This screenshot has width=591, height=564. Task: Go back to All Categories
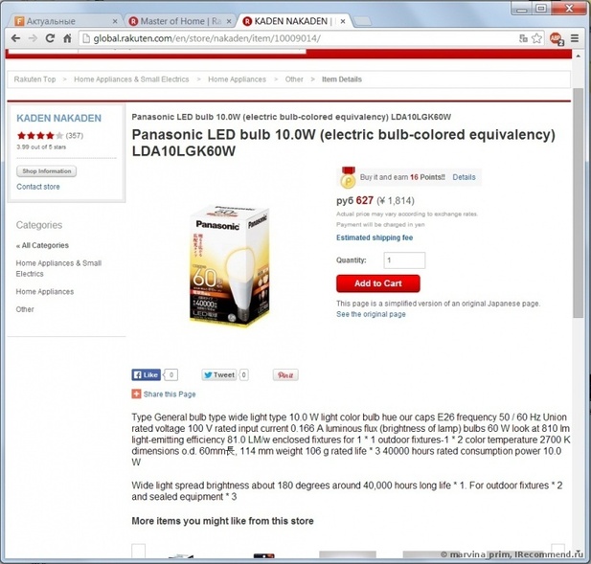(42, 245)
